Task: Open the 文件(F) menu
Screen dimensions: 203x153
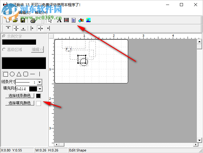Action: (x=8, y=13)
